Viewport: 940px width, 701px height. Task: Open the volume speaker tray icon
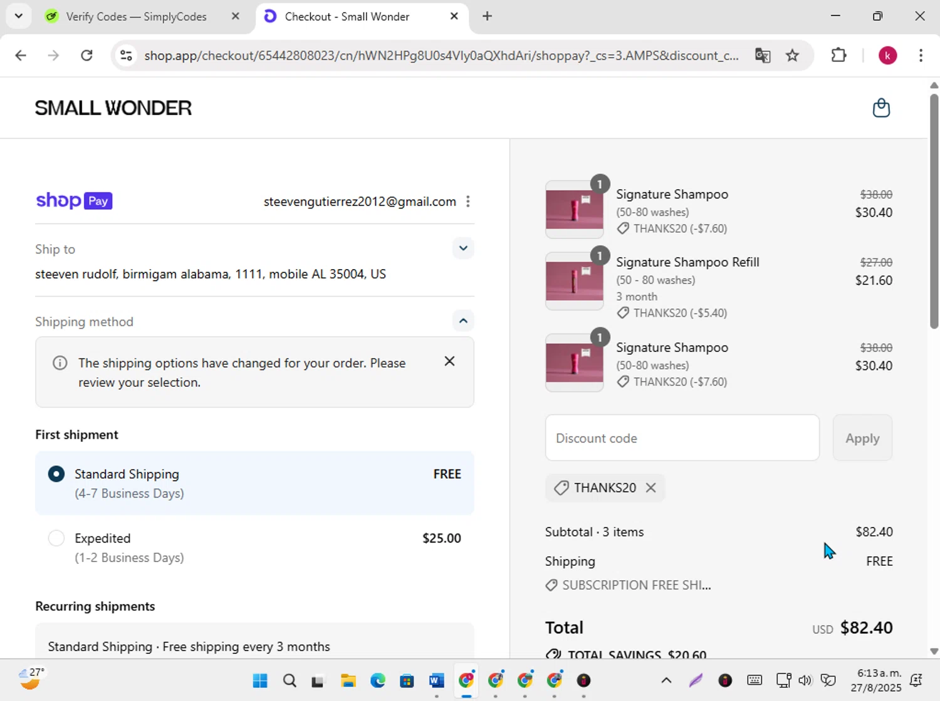(x=805, y=680)
